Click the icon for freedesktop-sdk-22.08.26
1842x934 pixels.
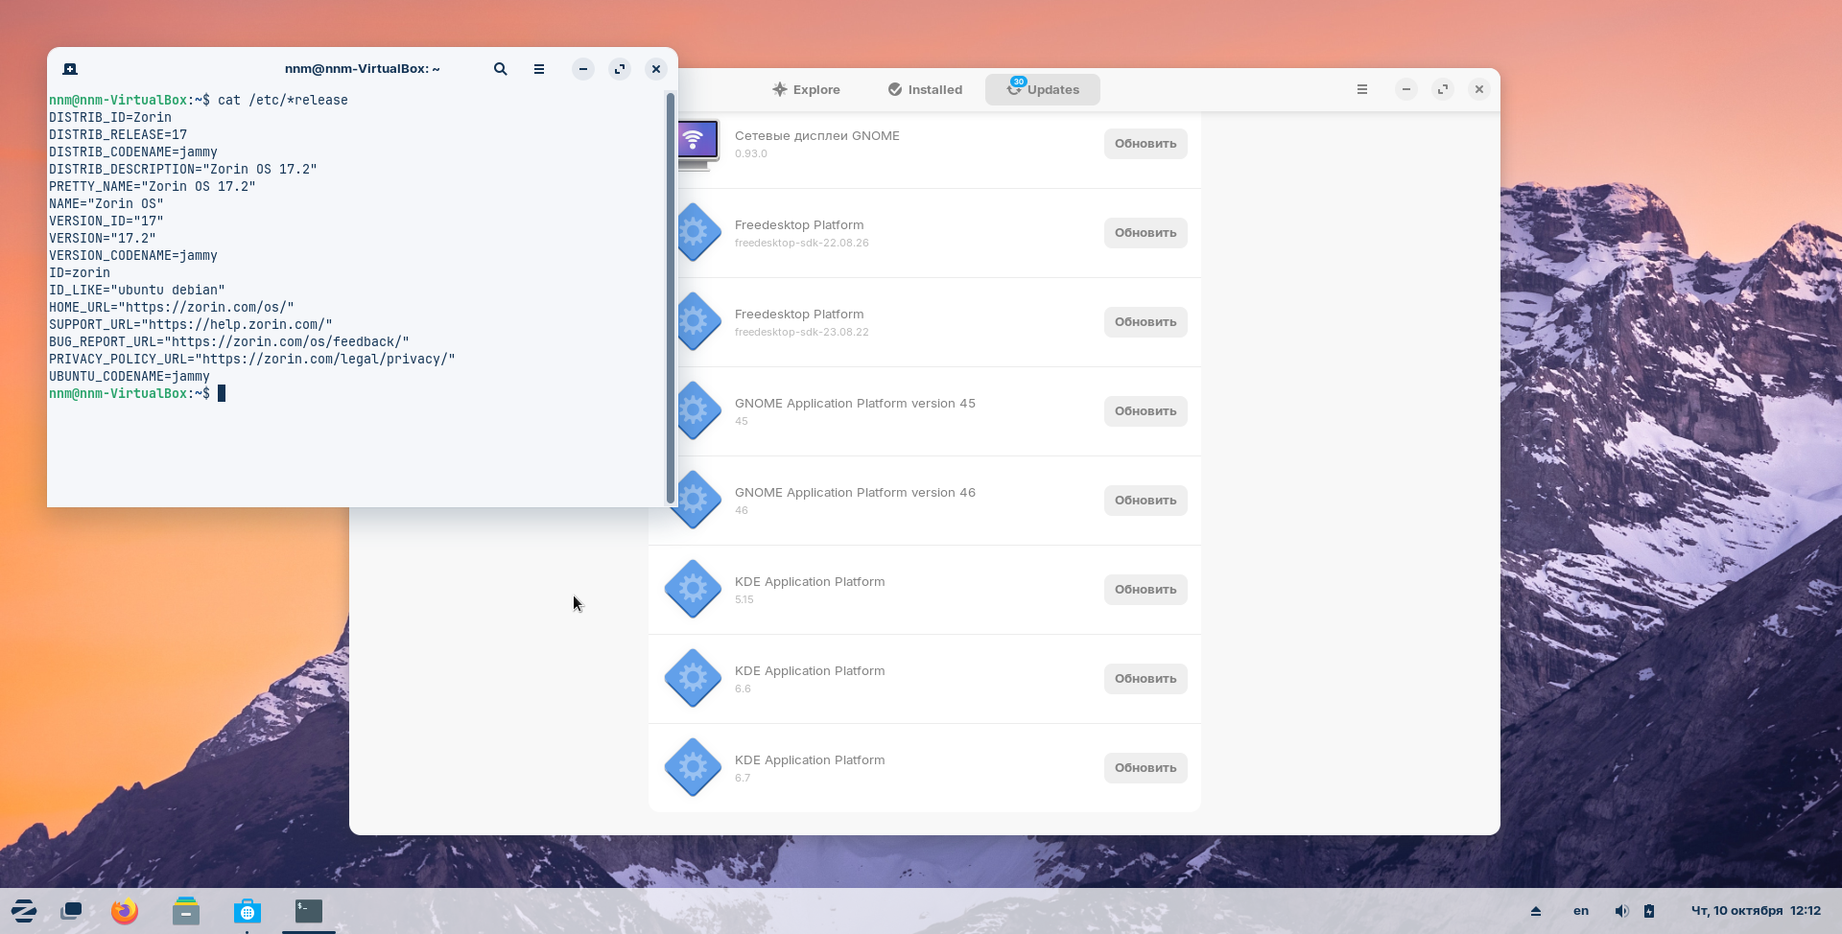click(x=699, y=232)
